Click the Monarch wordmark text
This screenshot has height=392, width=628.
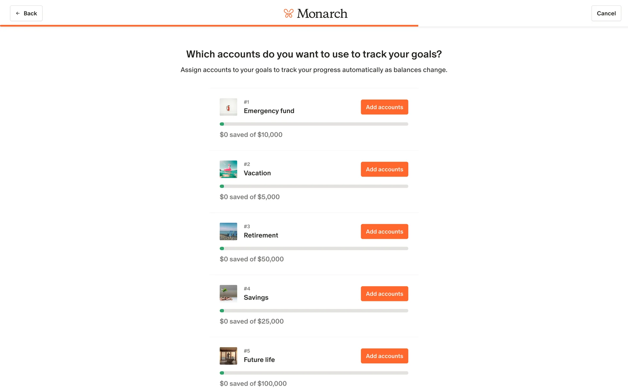pos(322,13)
